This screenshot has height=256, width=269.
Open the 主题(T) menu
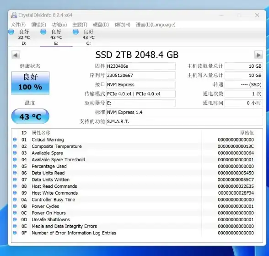coord(80,25)
